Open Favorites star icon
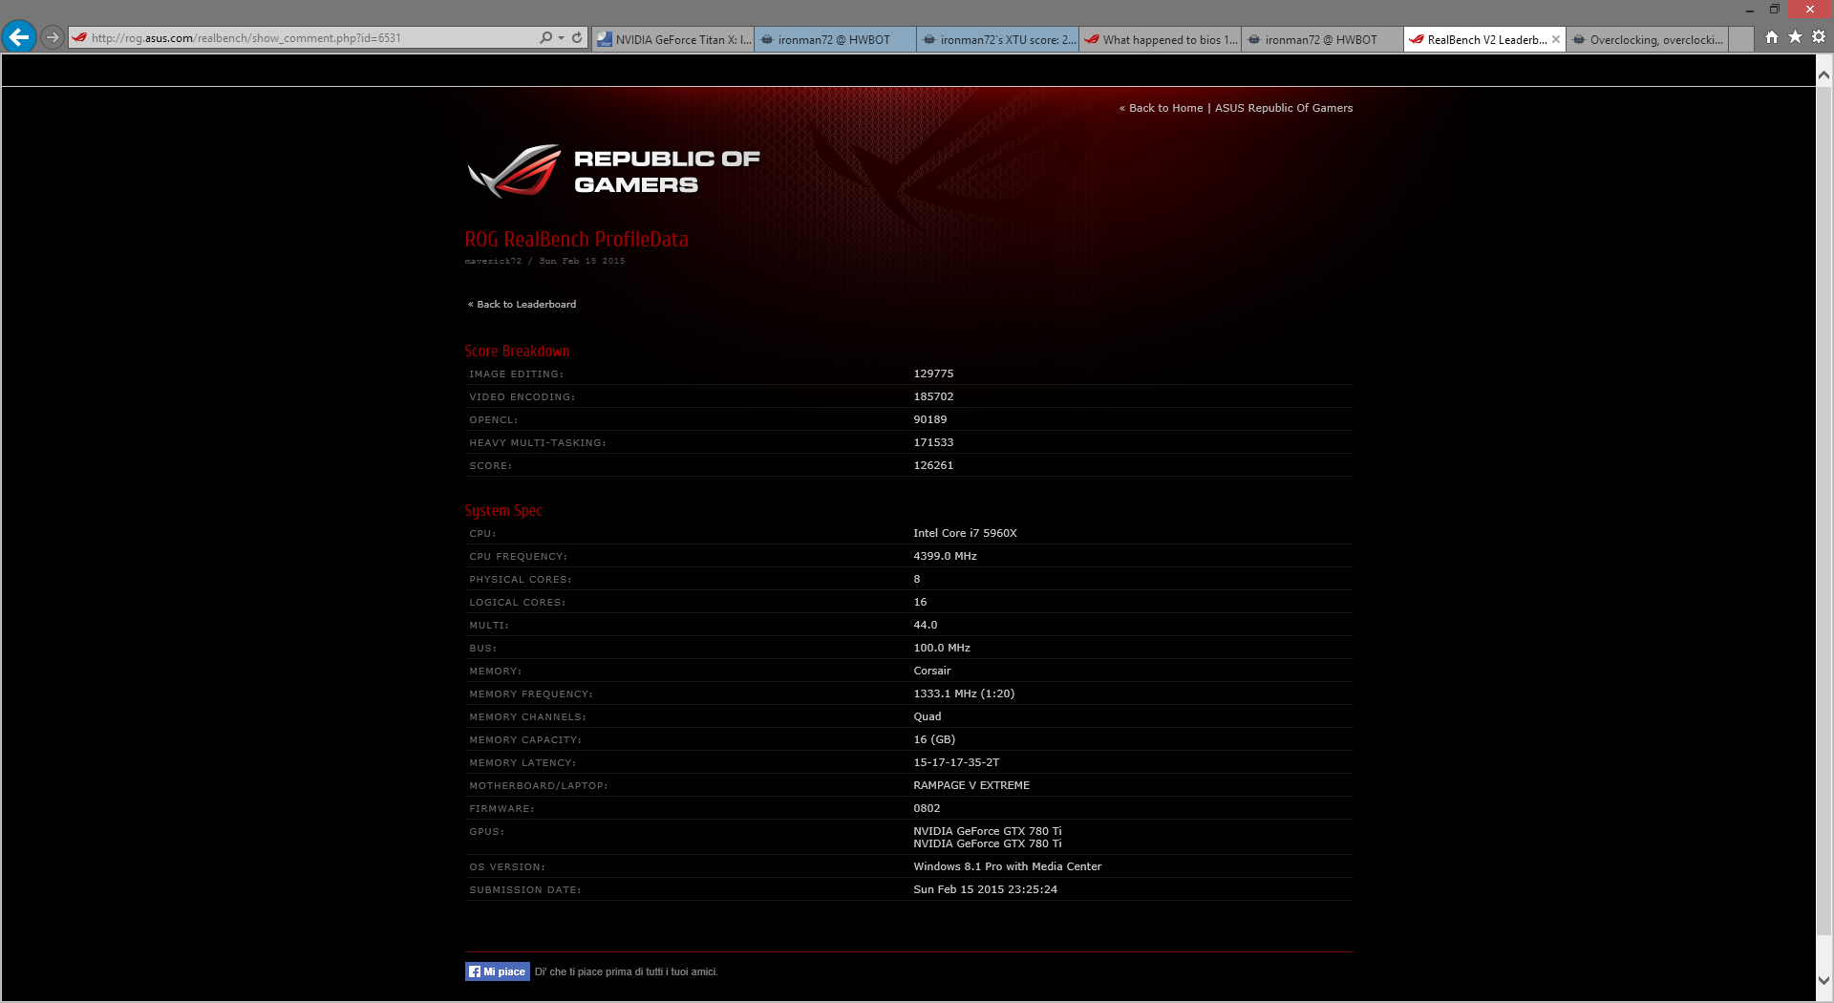The height and width of the screenshot is (1003, 1834). (1795, 37)
